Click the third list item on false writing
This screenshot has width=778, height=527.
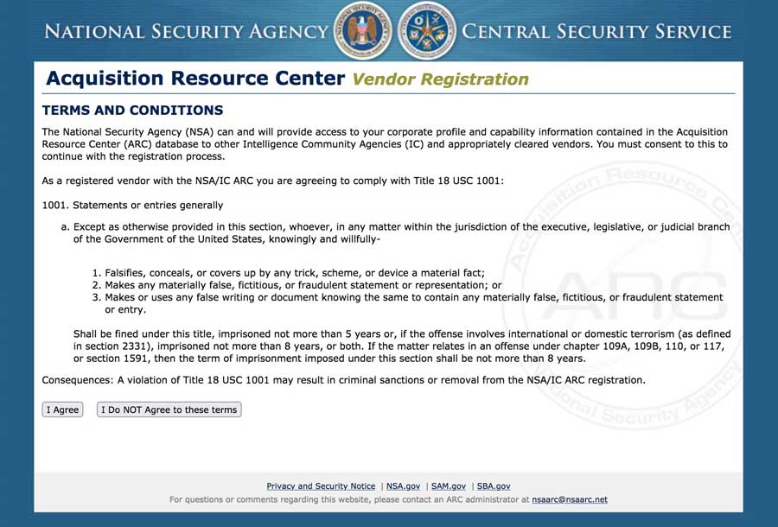(x=413, y=297)
